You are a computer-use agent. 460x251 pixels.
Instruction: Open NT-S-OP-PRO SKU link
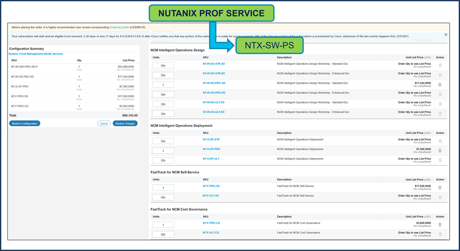pos(212,149)
